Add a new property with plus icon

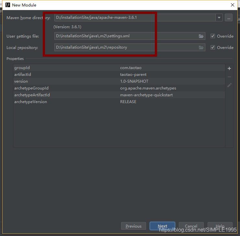click(229, 68)
